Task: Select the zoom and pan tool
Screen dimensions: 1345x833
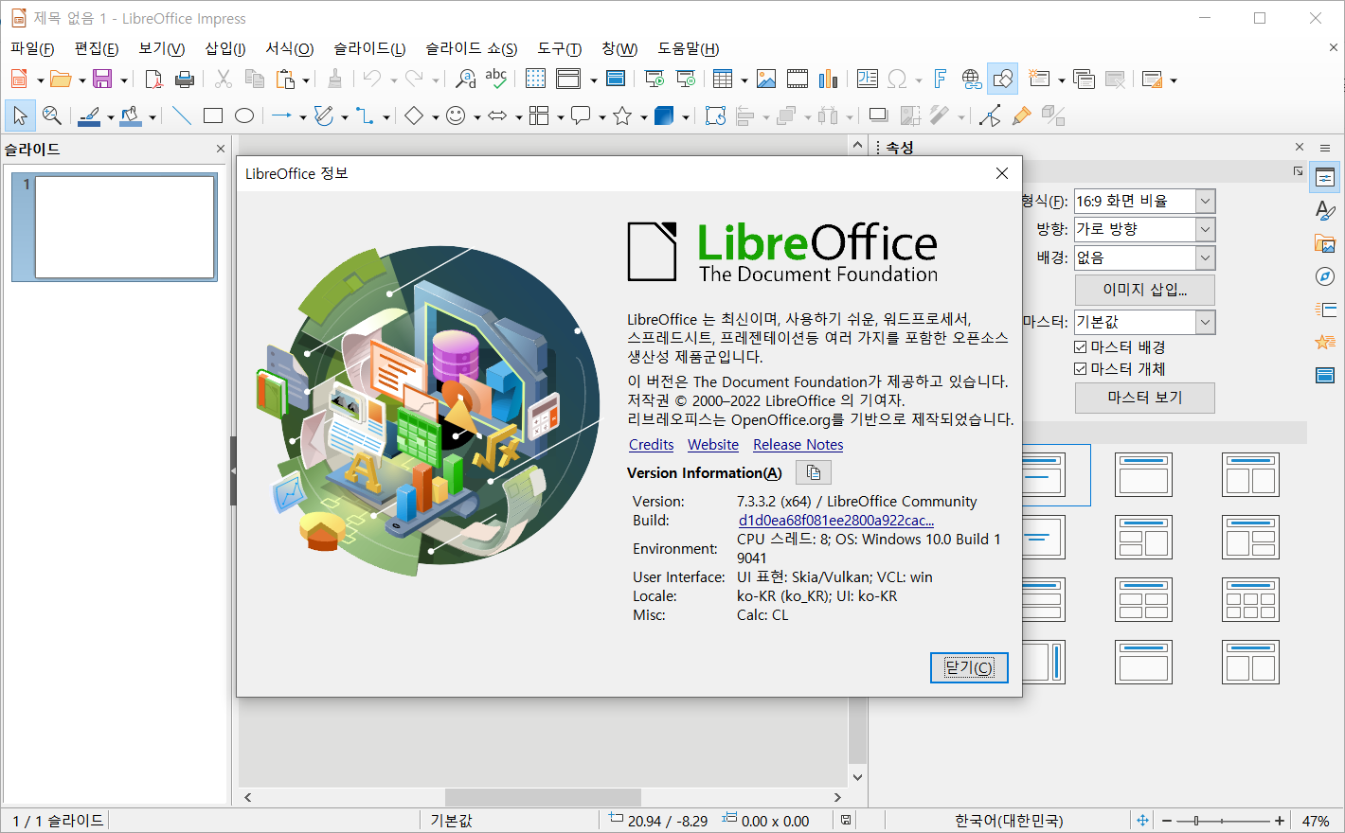Action: tap(52, 115)
